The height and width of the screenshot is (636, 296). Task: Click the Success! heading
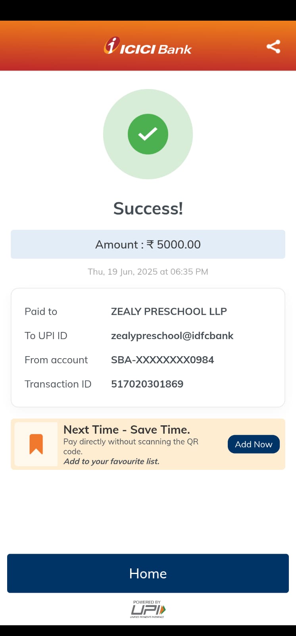click(x=148, y=209)
